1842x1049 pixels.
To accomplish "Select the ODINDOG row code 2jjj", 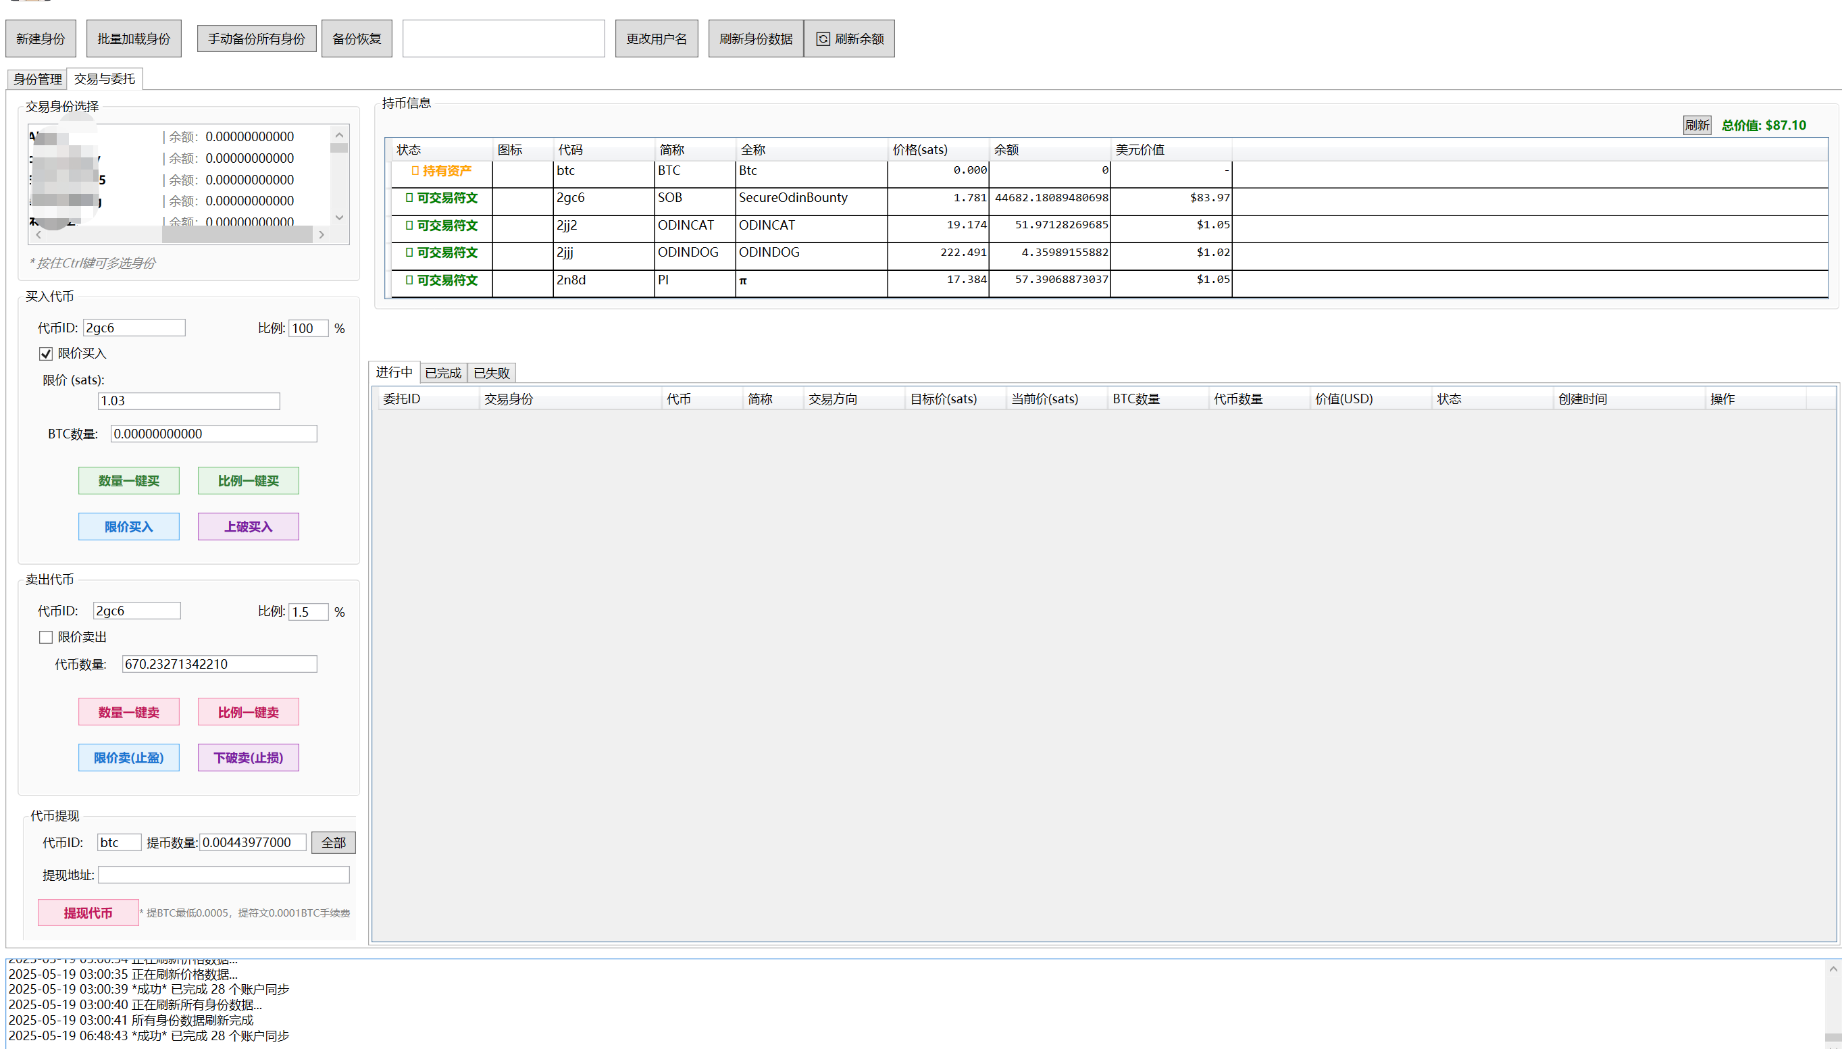I will (1109, 256).
